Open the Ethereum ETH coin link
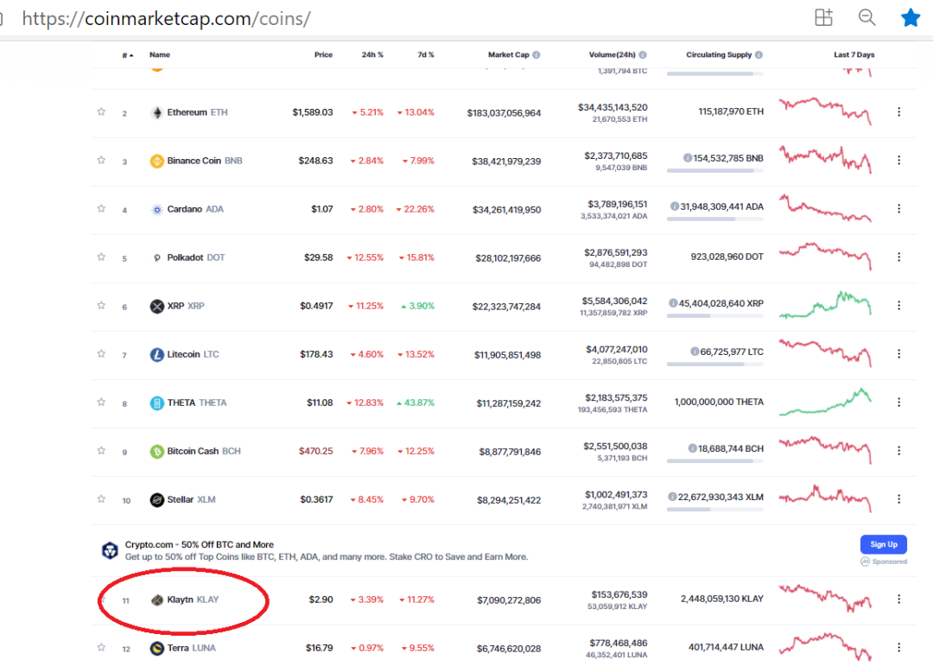The height and width of the screenshot is (672, 933). point(197,112)
